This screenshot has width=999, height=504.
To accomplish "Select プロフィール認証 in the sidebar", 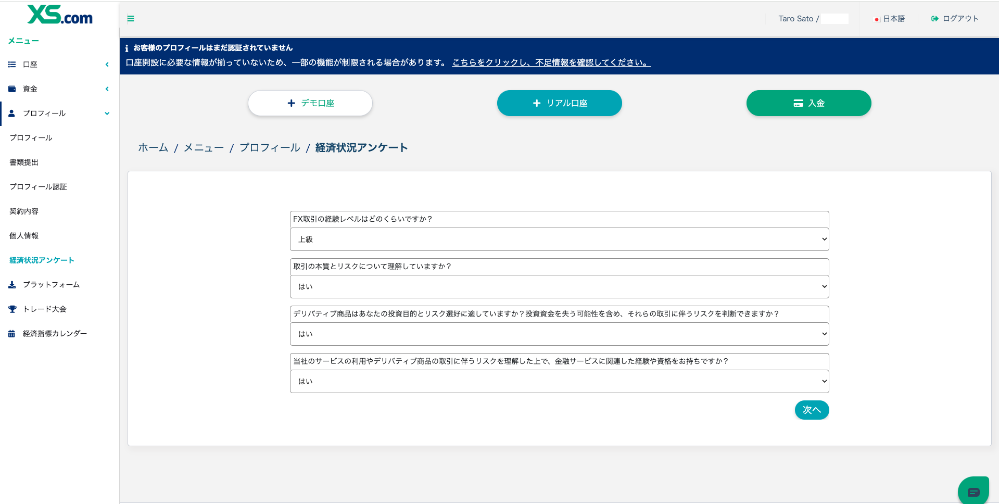I will point(38,187).
